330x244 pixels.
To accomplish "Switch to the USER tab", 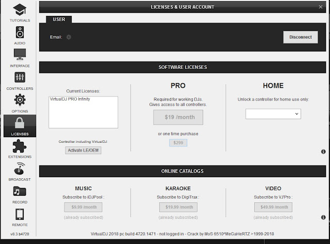I will (x=59, y=20).
